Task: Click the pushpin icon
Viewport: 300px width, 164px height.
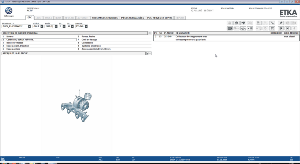Action: [281, 23]
